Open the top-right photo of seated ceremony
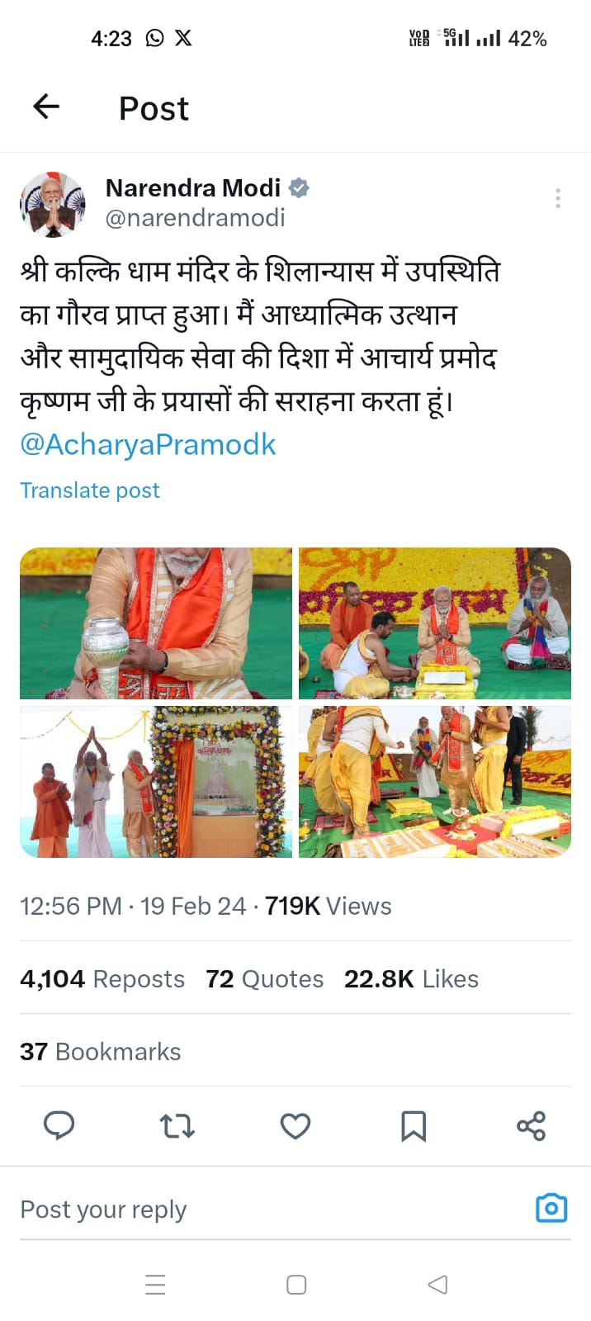This screenshot has width=591, height=1321. click(x=435, y=623)
